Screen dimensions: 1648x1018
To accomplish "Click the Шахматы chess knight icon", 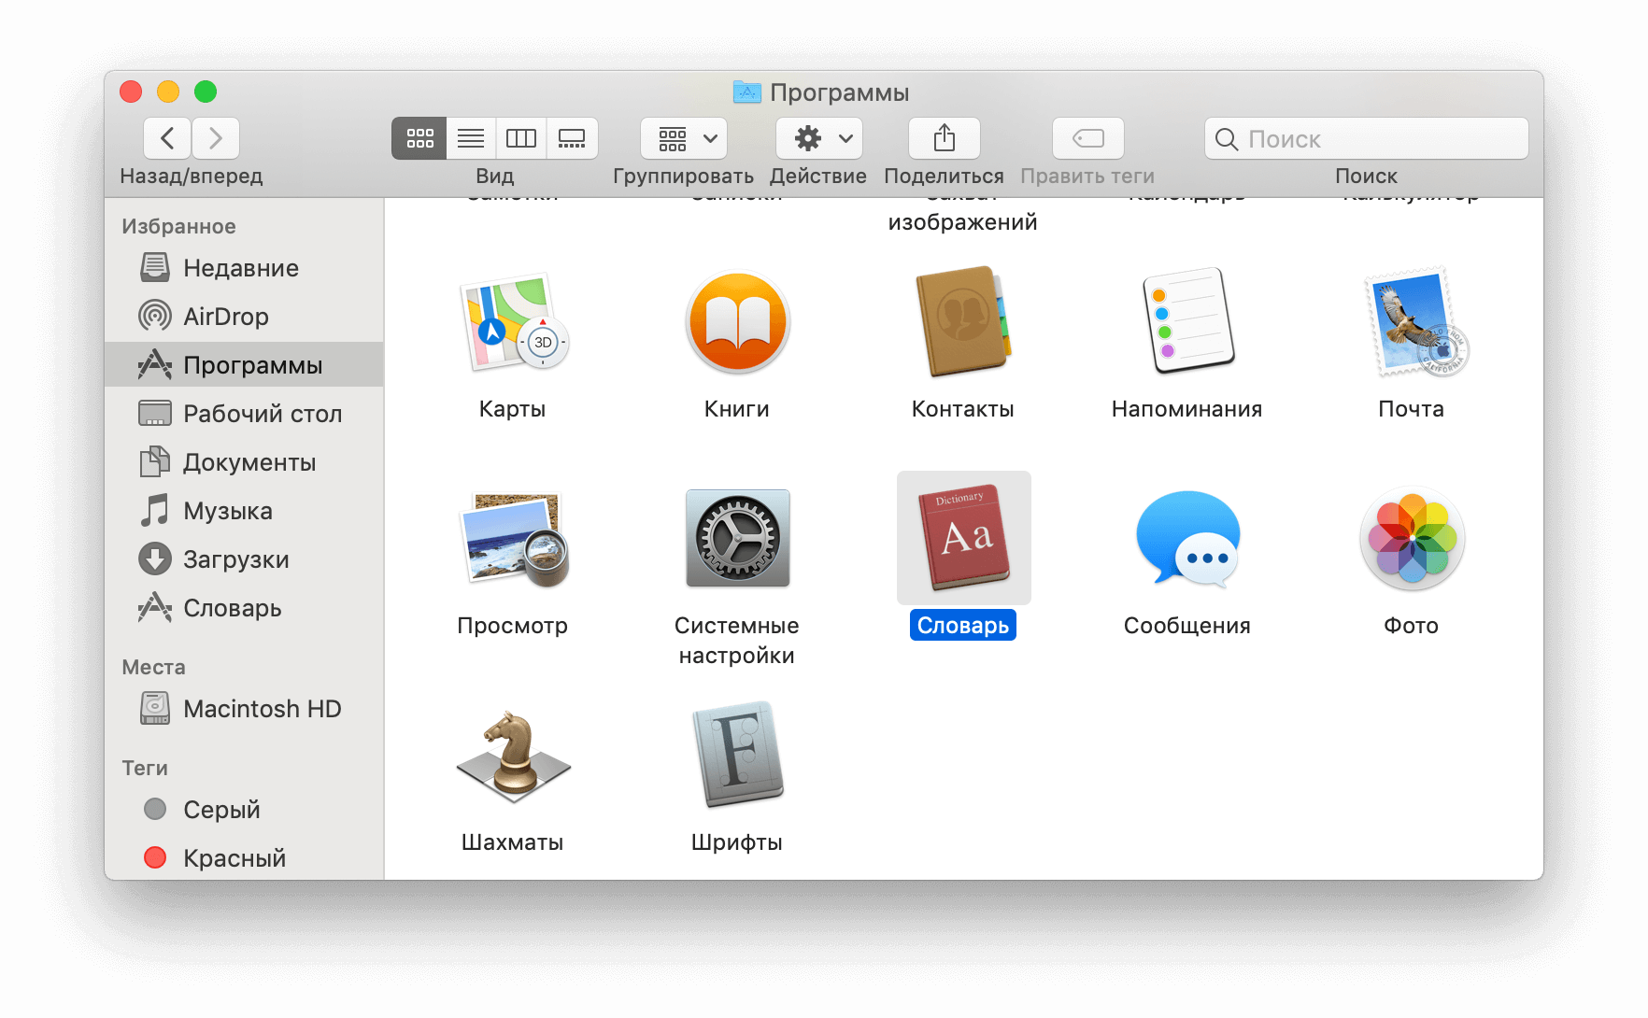I will pos(513,756).
